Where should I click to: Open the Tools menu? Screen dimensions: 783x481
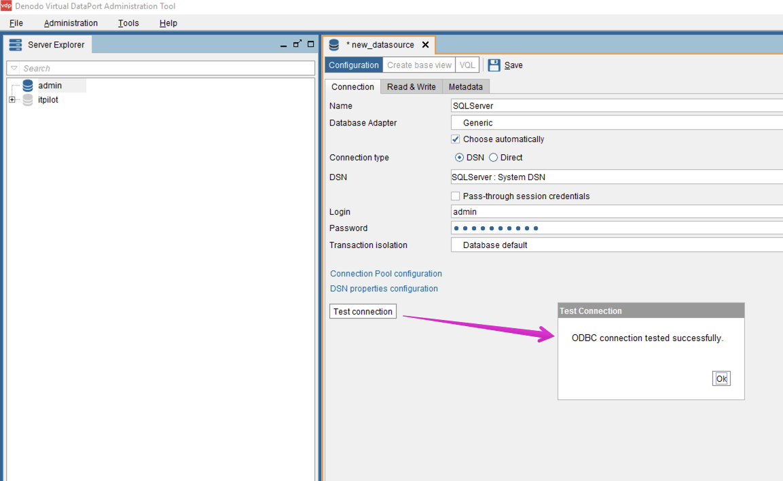click(x=128, y=23)
